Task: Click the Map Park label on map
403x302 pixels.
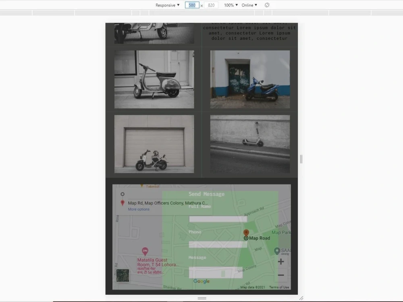Action: [x=281, y=232]
